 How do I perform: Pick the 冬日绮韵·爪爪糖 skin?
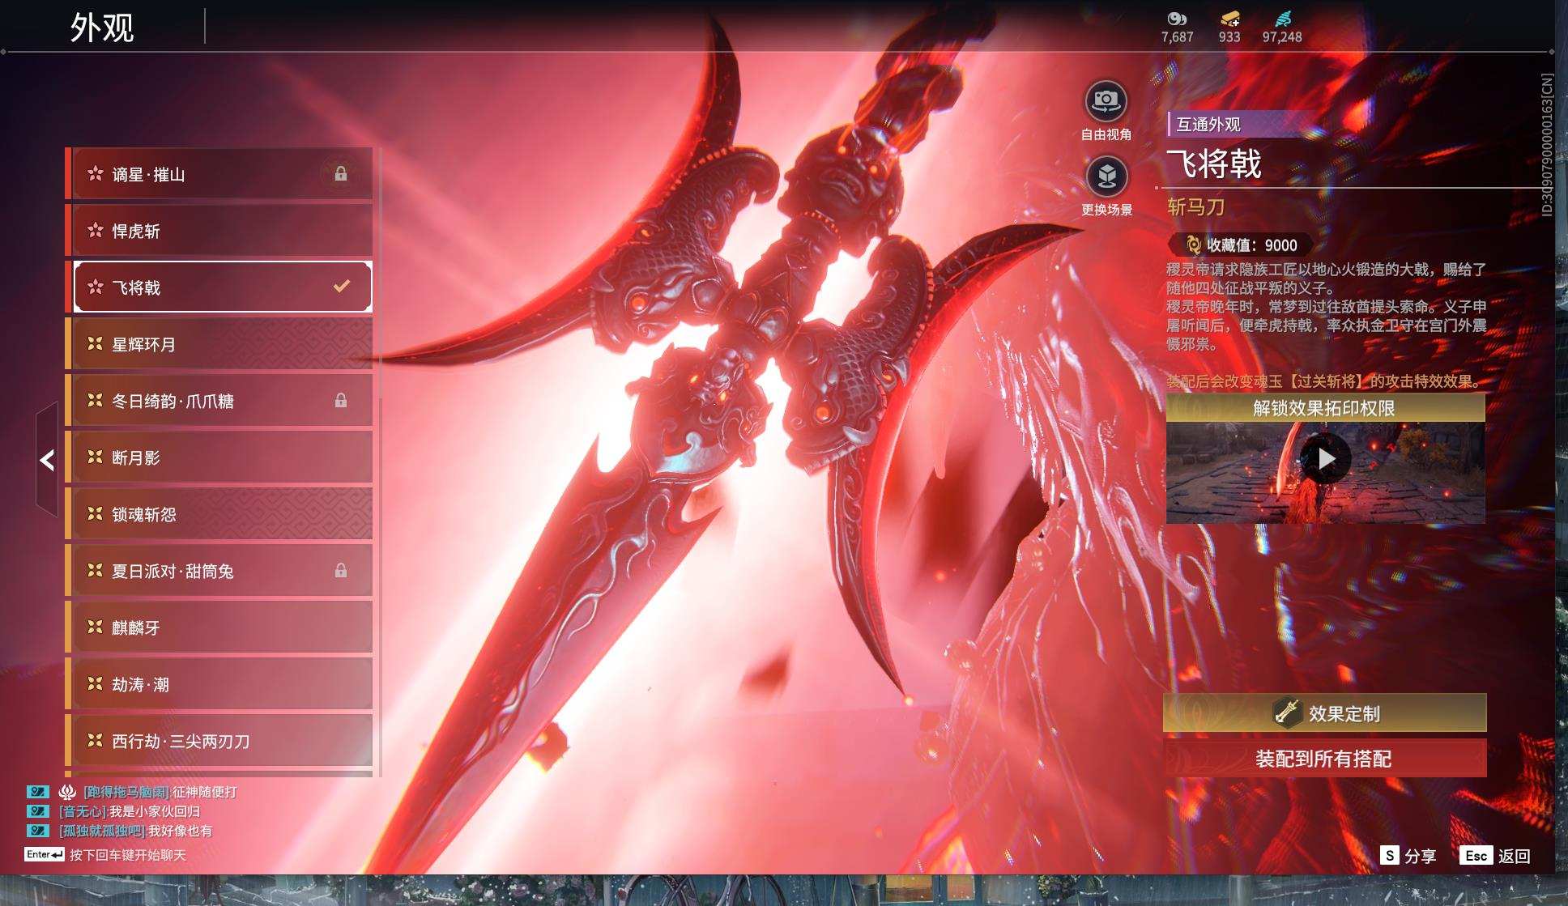click(x=219, y=401)
